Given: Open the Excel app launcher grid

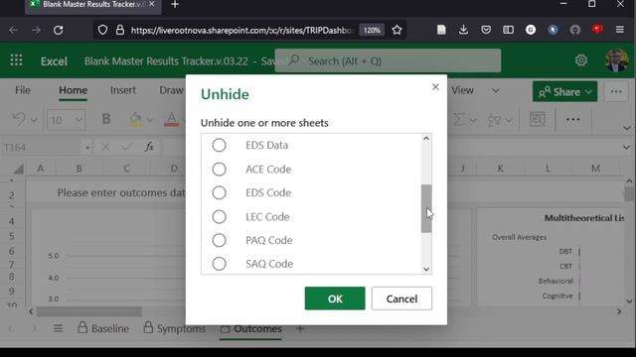Looking at the screenshot, I should [x=16, y=60].
